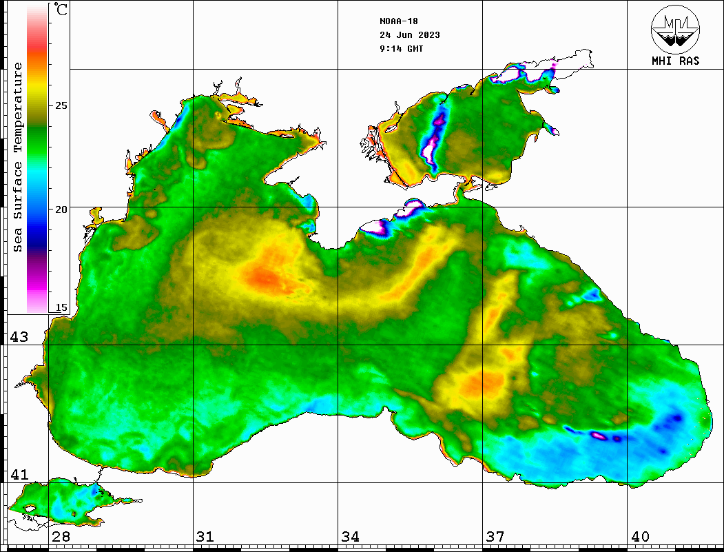Click the MHI RAS caption text
The image size is (724, 552).
(x=676, y=61)
